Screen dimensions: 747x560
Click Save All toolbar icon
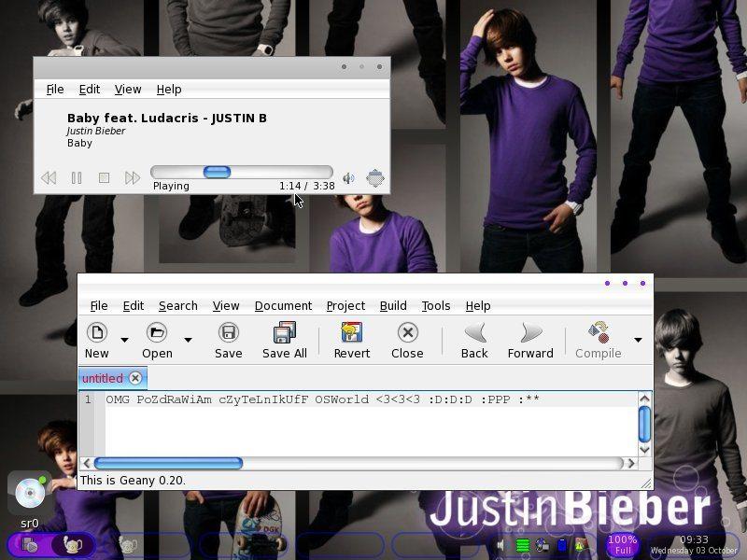pyautogui.click(x=284, y=333)
